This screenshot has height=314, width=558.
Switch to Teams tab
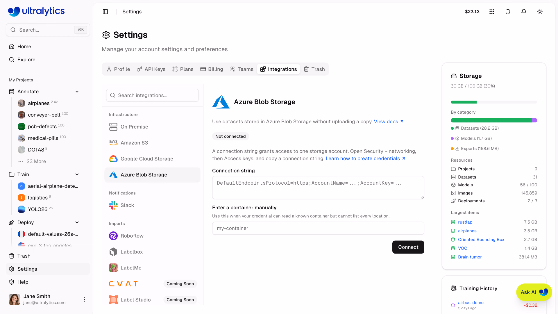coord(242,69)
